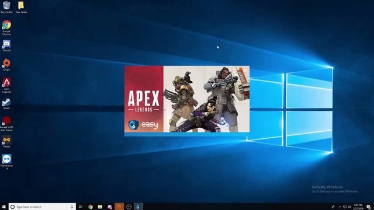Click the taskbar search box

coord(42,206)
